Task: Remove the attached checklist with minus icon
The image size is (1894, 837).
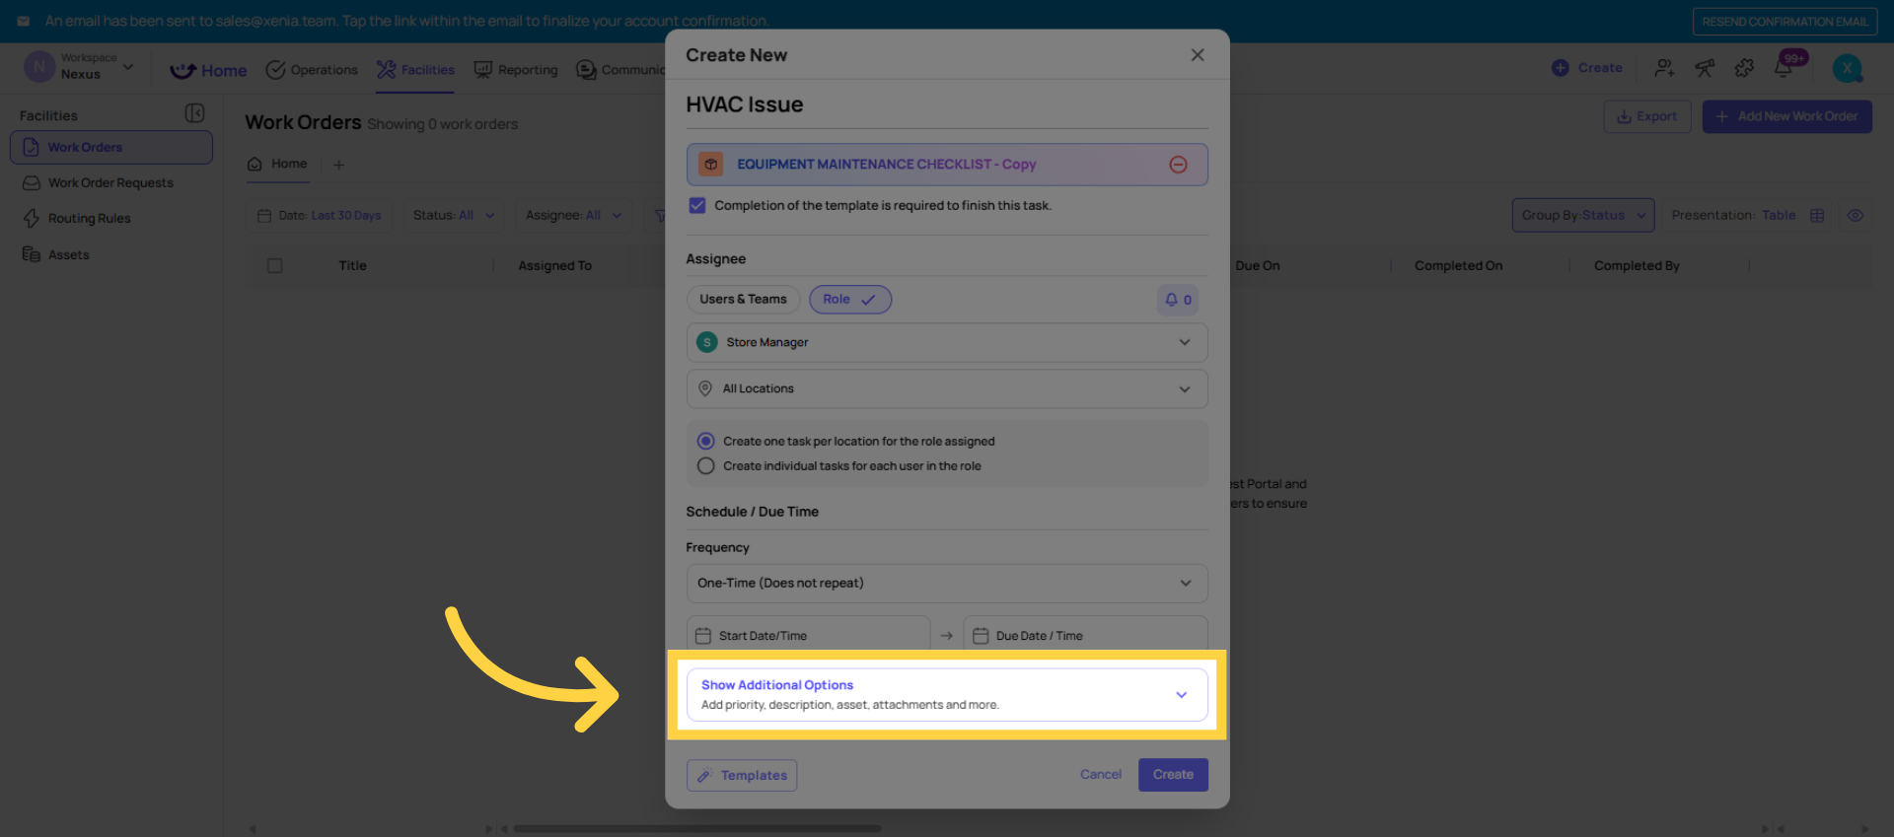Action: (1178, 165)
